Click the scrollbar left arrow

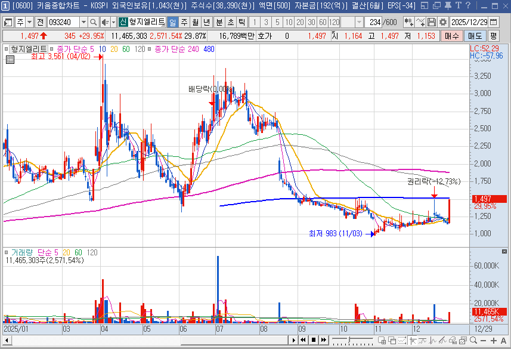point(7,341)
